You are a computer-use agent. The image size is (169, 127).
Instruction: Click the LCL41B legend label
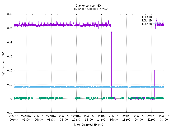pyautogui.click(x=147, y=20)
